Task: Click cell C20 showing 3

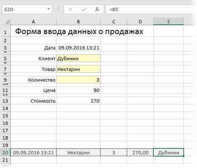Action: 113,153
